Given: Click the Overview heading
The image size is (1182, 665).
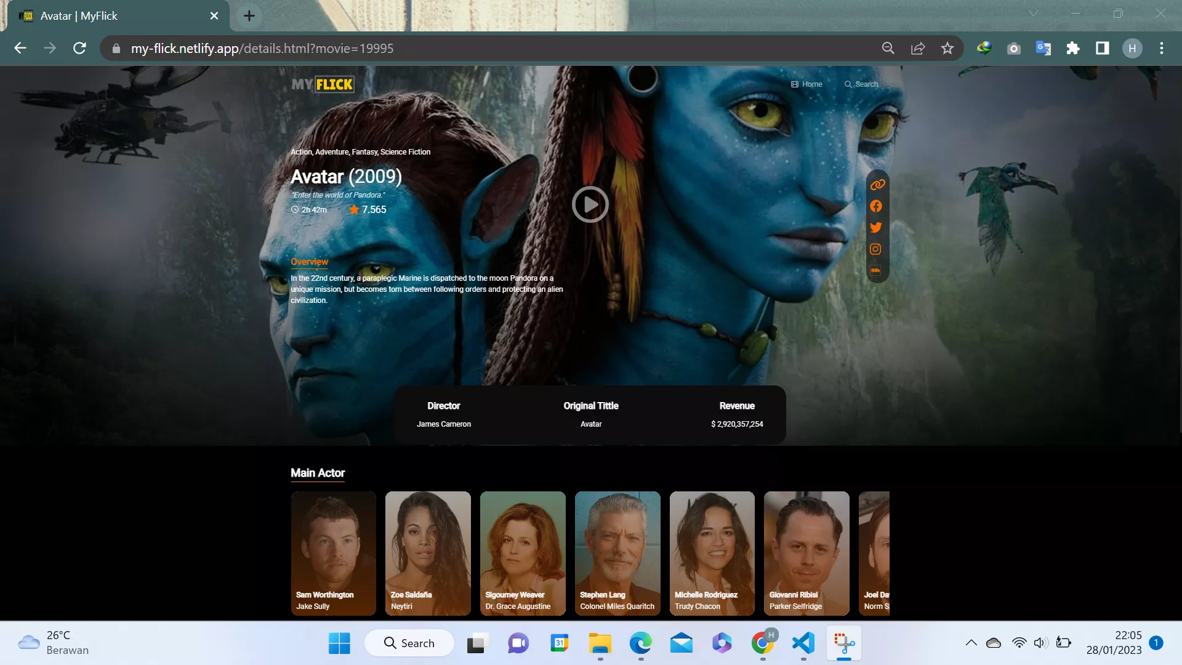Looking at the screenshot, I should (309, 262).
